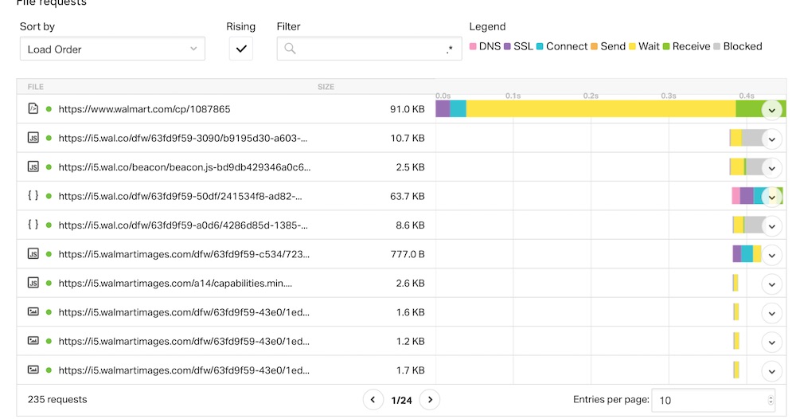Toggle the Rising checkbox

241,49
